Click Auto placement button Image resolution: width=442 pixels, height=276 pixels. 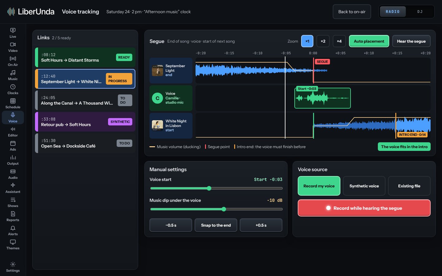click(x=369, y=41)
